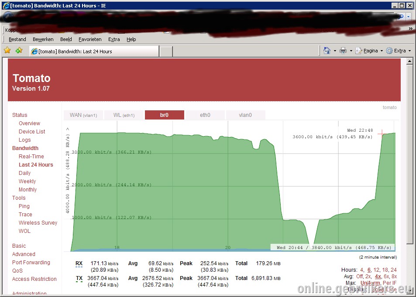The image size is (416, 297).
Task: Open the Logs page
Action: (x=25, y=140)
